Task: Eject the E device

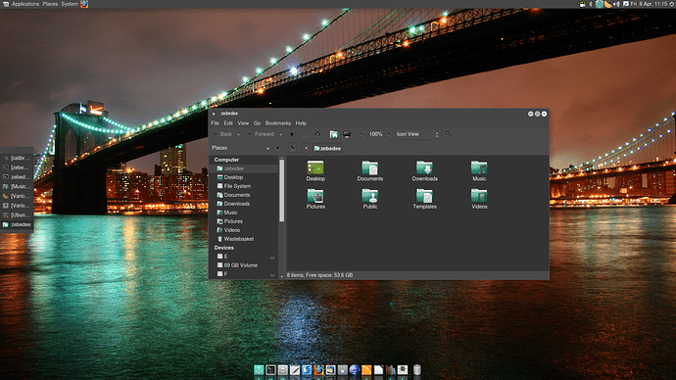Action: click(272, 258)
